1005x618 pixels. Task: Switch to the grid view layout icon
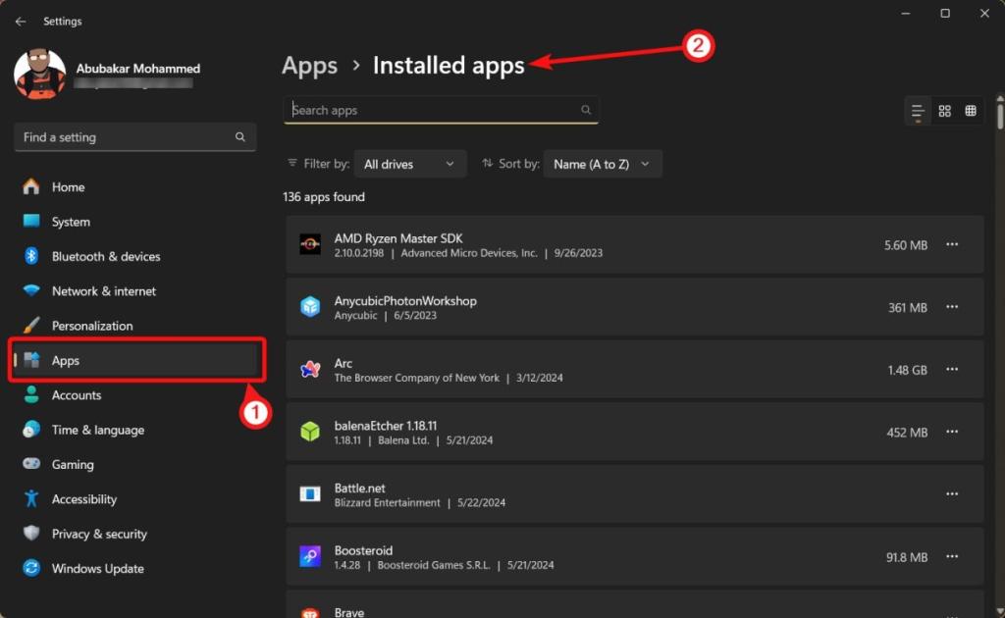[x=944, y=110]
